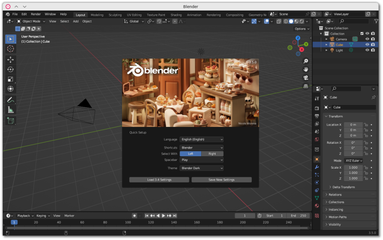
Task: Switch to the Sculpting workspace tab
Action: point(115,15)
